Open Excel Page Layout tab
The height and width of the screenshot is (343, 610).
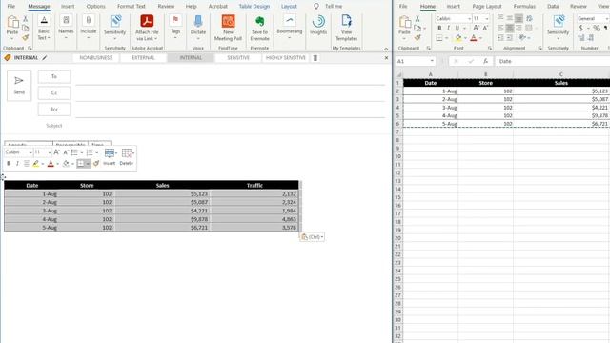(x=487, y=7)
